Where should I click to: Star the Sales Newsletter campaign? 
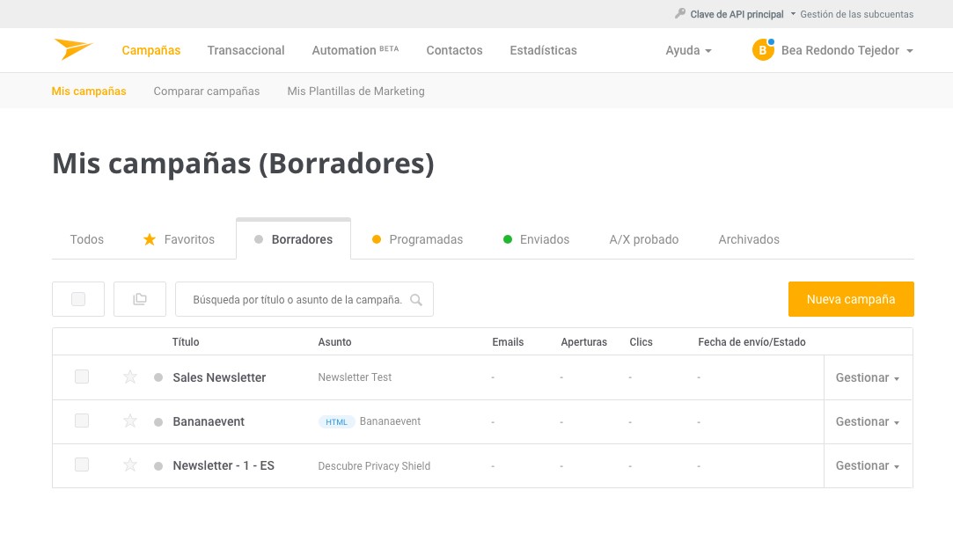click(130, 377)
